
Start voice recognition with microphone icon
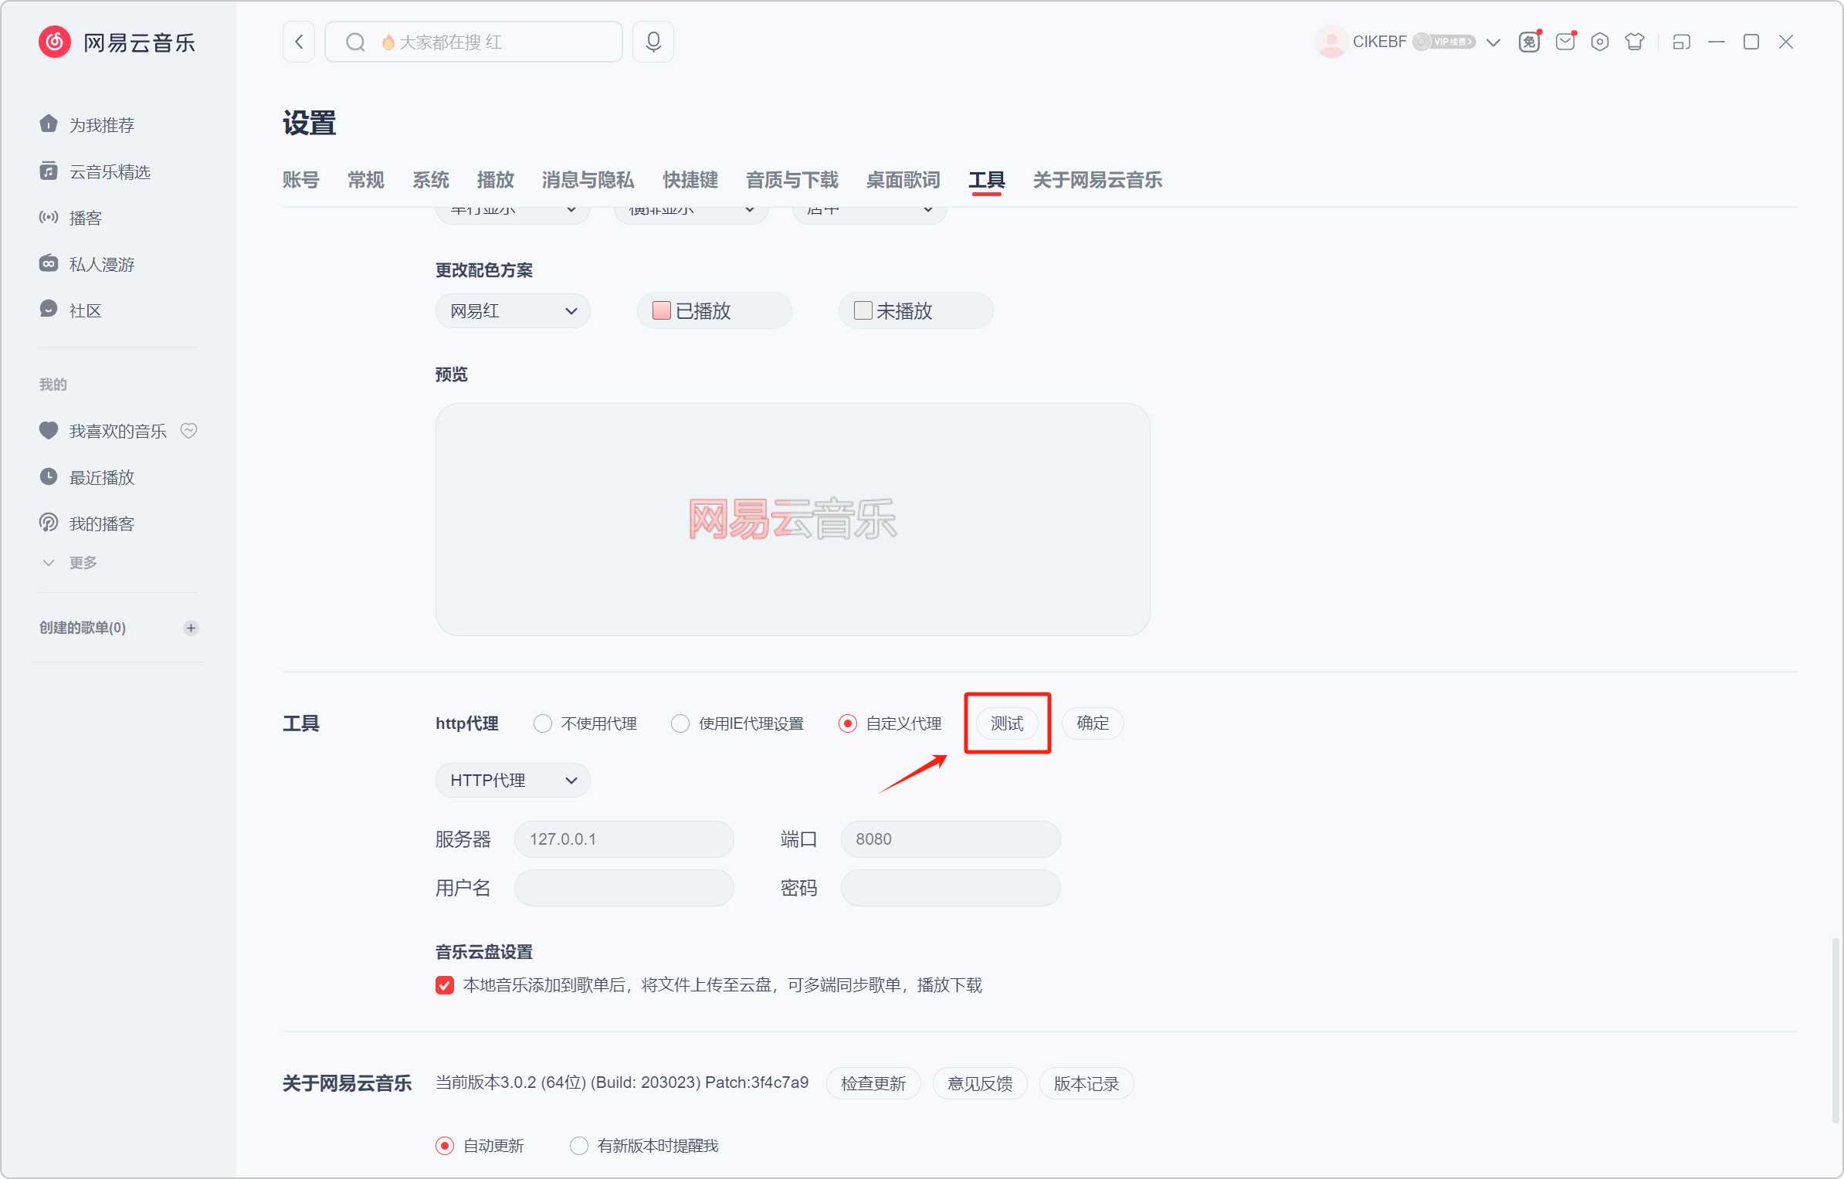click(653, 42)
